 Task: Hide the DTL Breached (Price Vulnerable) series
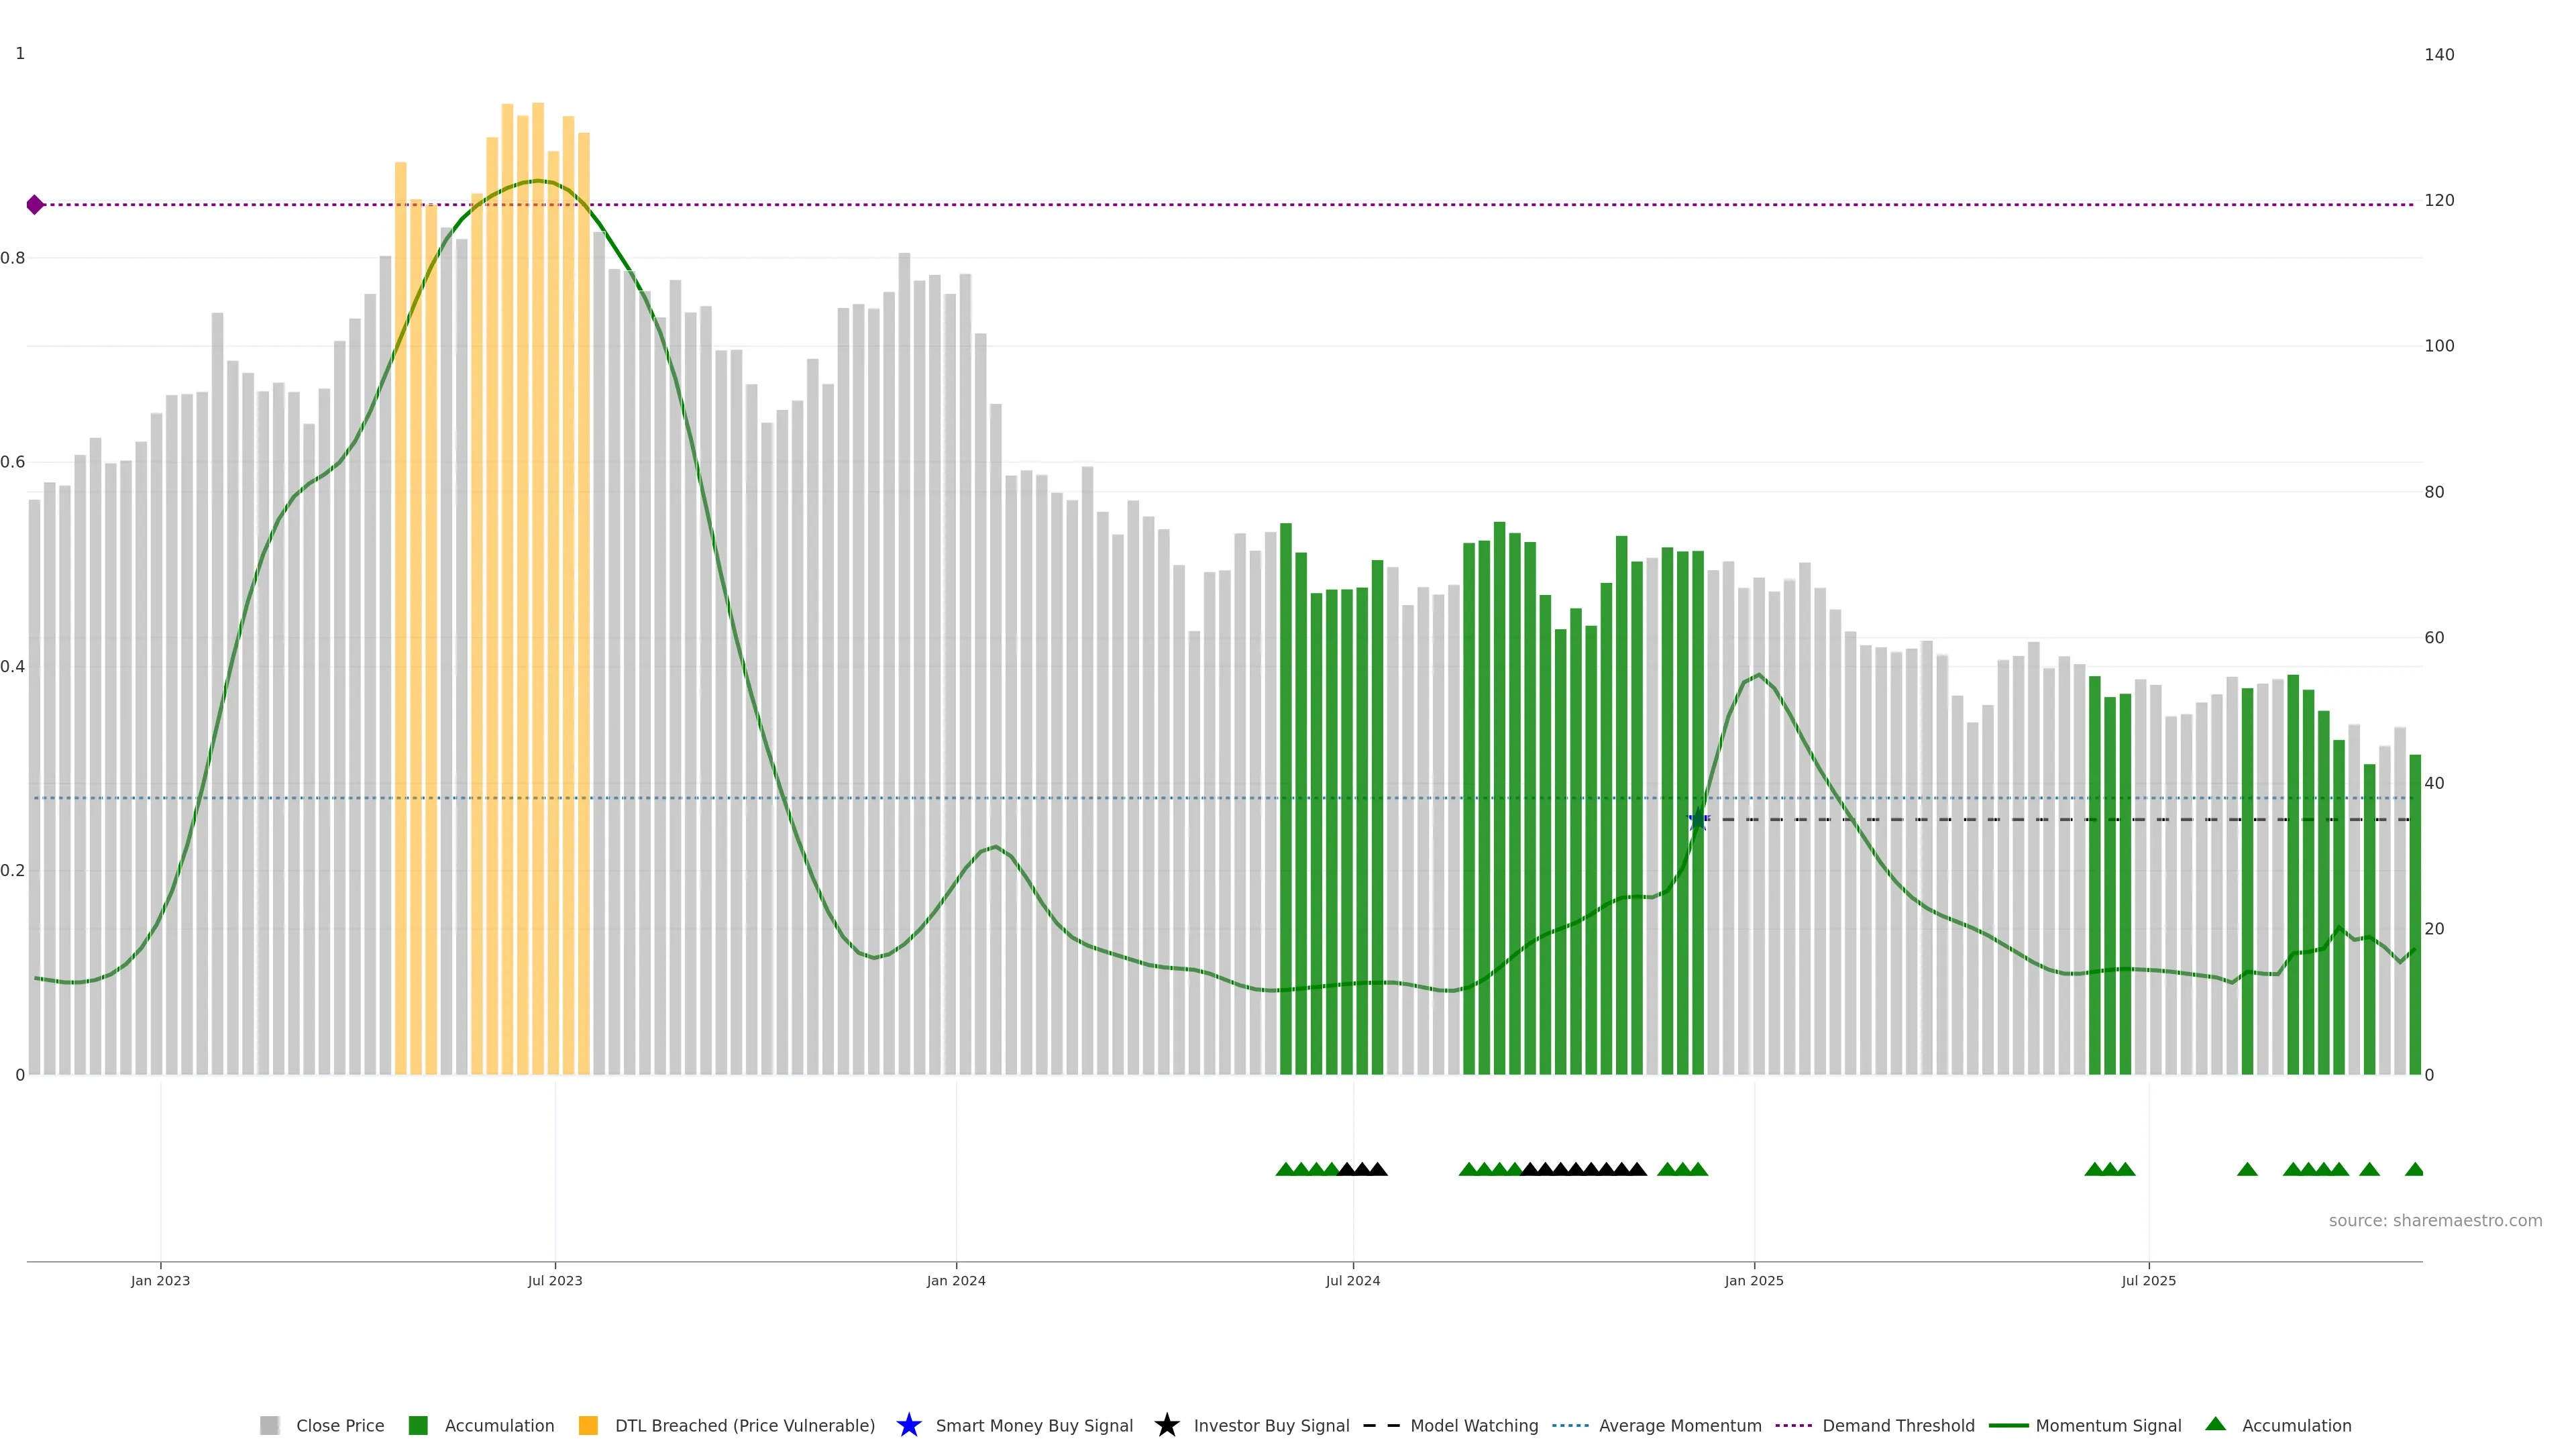click(744, 1425)
